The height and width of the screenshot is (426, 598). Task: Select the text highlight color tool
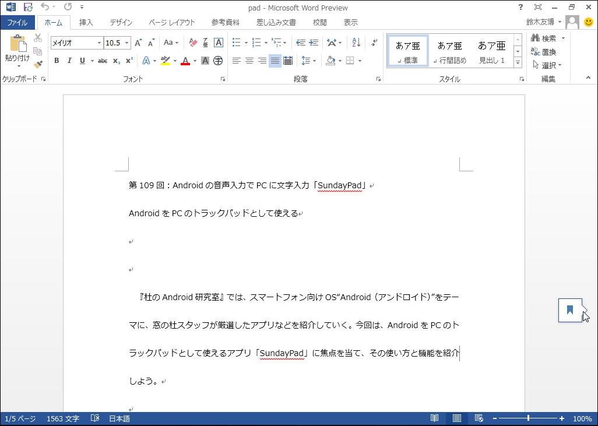166,61
